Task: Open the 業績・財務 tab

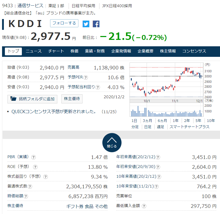Action: 95,51
